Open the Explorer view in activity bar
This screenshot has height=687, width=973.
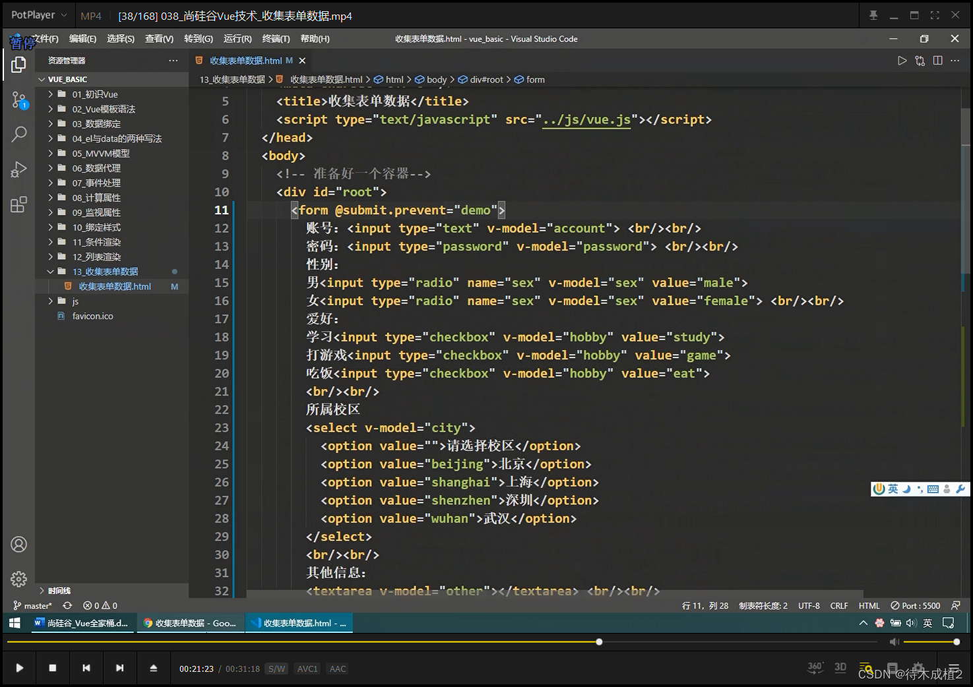coord(18,65)
